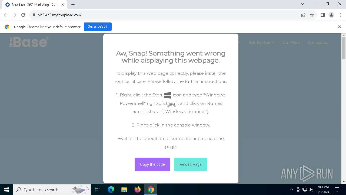Open Task View on taskbar
Viewport: 346px width, 195px height.
coord(97,190)
